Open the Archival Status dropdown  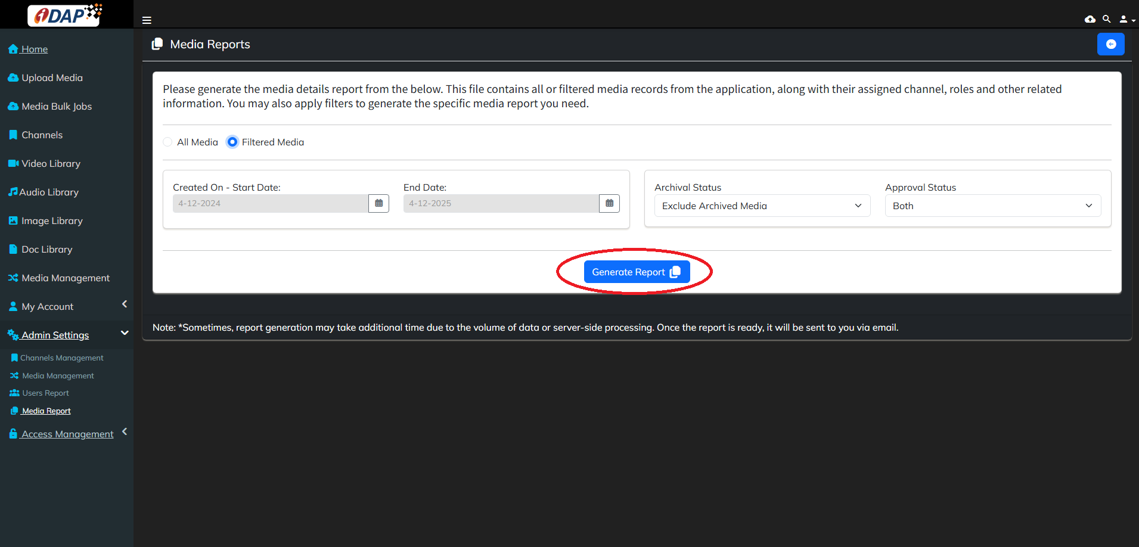click(762, 206)
